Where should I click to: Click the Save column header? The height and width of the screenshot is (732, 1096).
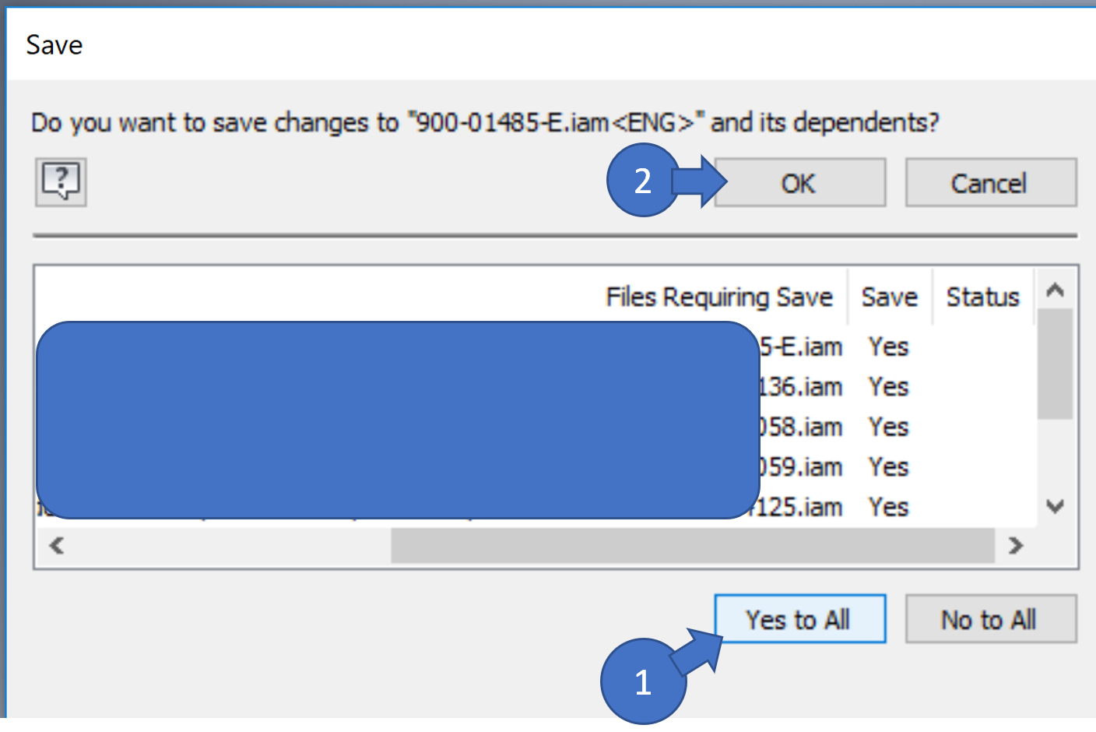click(889, 297)
